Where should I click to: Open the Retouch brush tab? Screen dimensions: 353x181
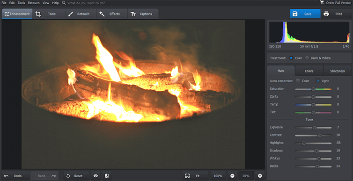81,14
